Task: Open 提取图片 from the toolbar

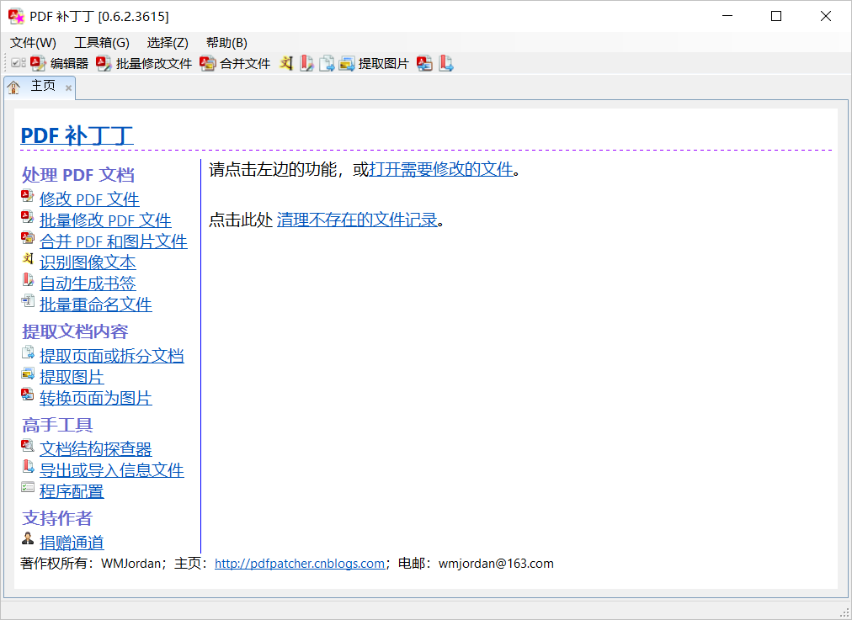Action: pos(375,63)
